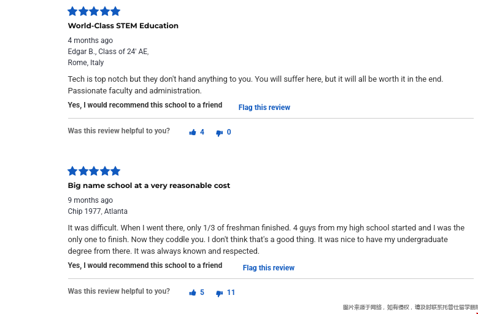Click thumbs up on Edgar B.'s review

[x=193, y=132]
